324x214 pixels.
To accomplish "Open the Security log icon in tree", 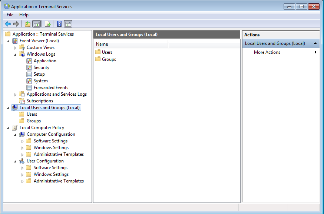I will (x=29, y=68).
